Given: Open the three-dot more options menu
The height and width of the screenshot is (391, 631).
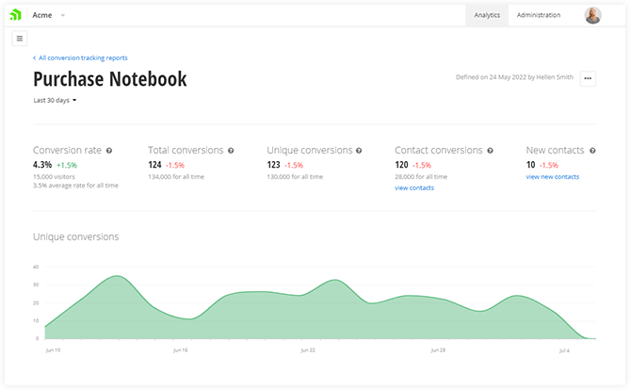Looking at the screenshot, I should click(588, 79).
